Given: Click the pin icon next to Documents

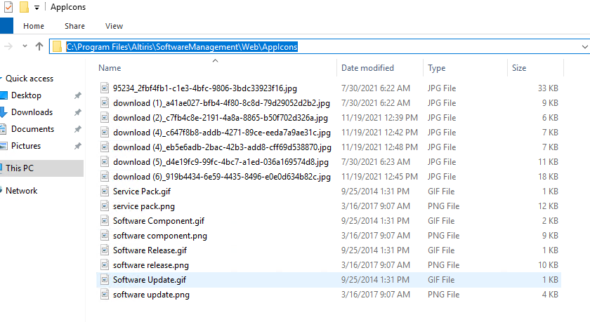Looking at the screenshot, I should pyautogui.click(x=77, y=129).
